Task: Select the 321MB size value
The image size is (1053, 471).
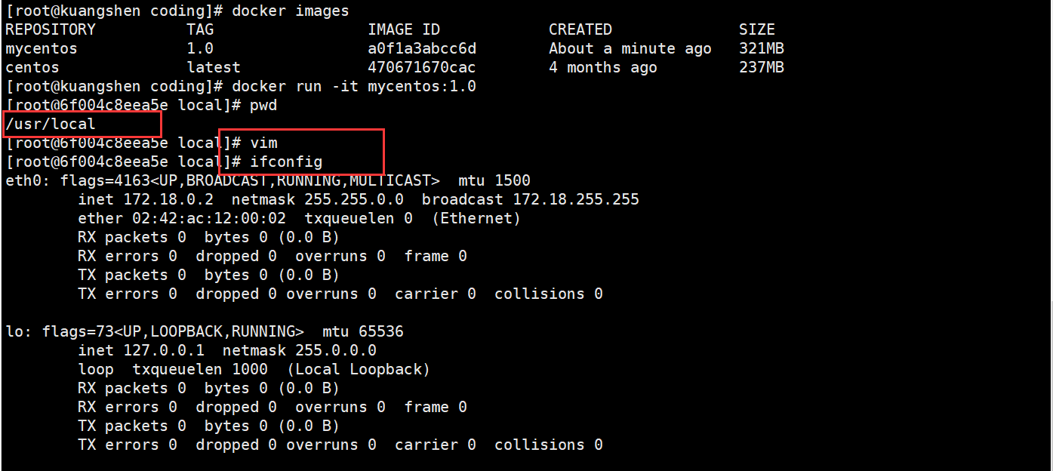Action: tap(762, 48)
